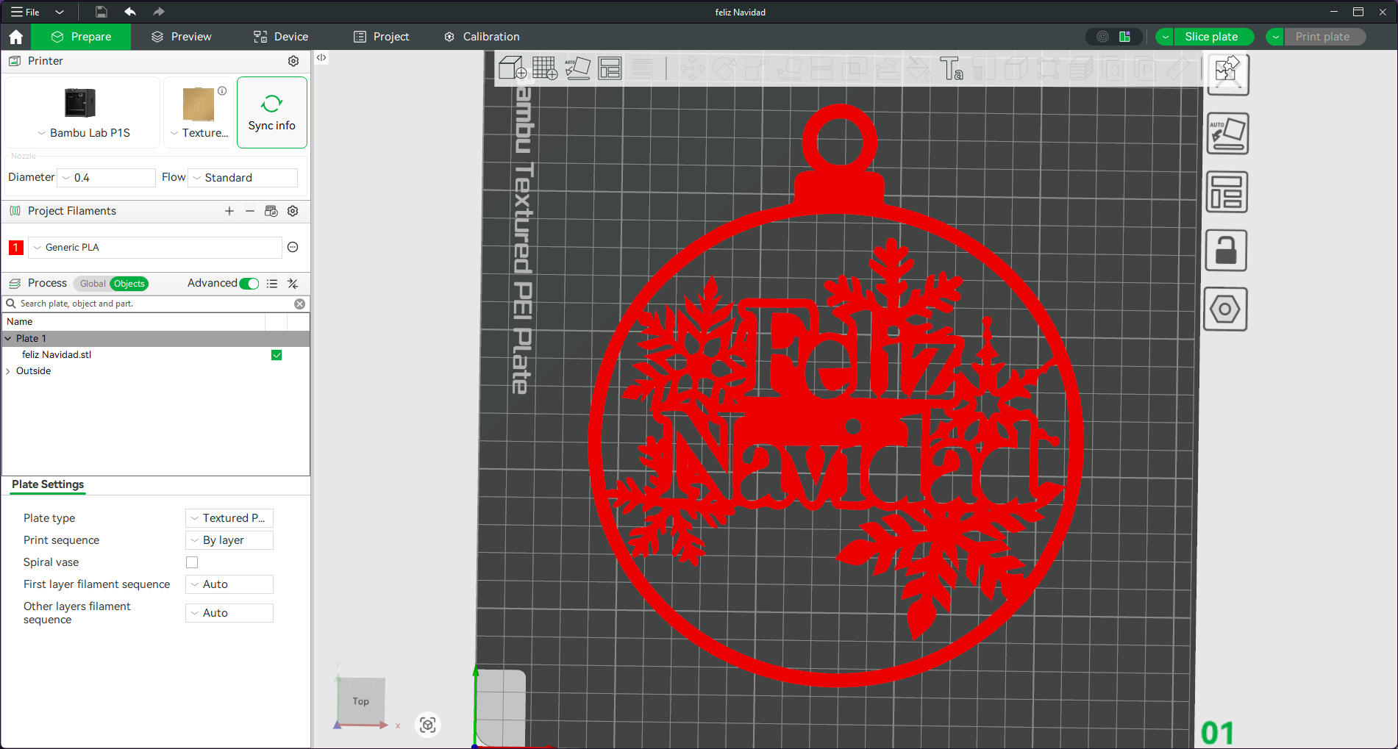
Task: Click the Add plate grid icon
Action: click(x=545, y=68)
